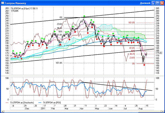Click the green marker at the April price peak

pos(84,16)
